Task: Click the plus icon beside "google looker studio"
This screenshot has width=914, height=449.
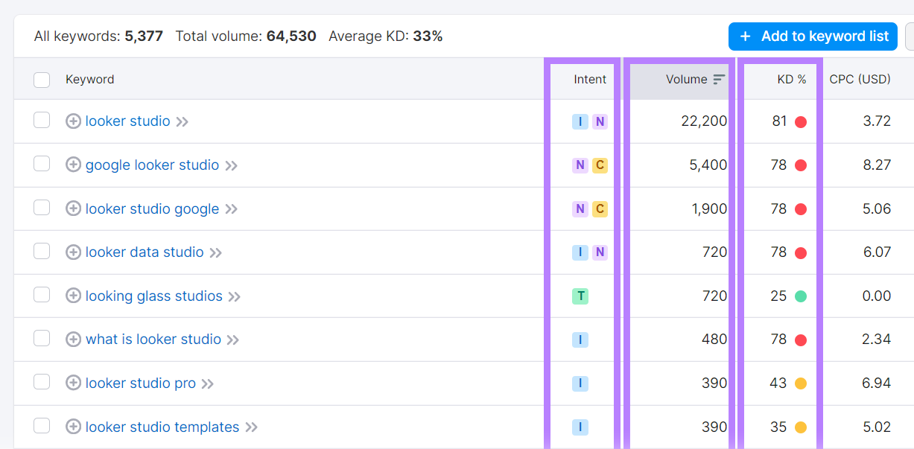Action: (x=73, y=165)
